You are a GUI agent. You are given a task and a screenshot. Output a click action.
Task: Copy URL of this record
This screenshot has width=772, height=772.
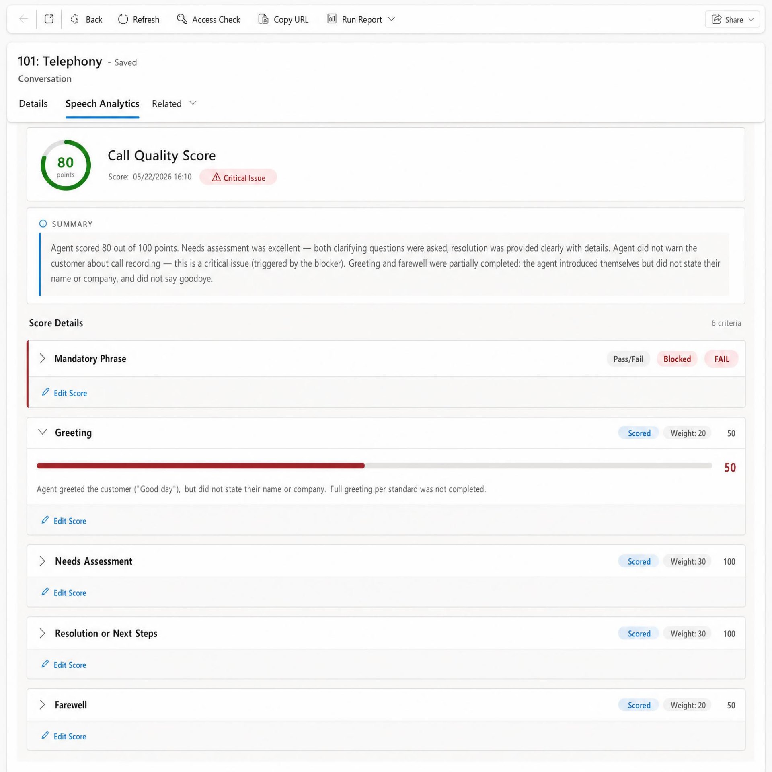click(x=283, y=19)
